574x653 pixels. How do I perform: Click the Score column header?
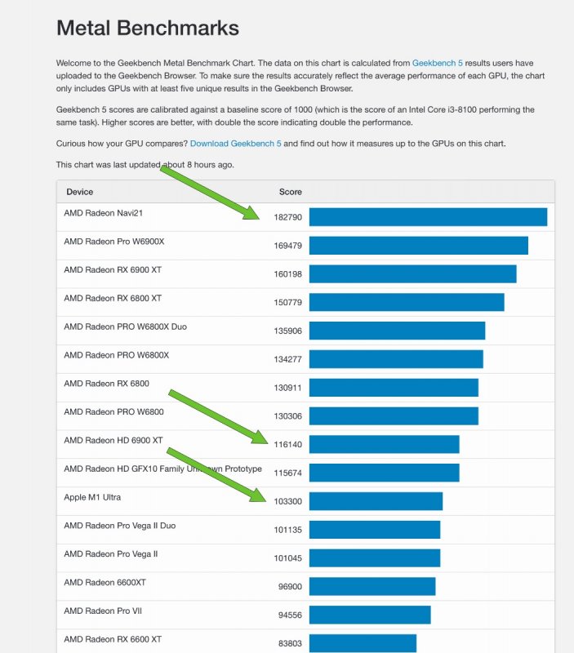tap(290, 192)
